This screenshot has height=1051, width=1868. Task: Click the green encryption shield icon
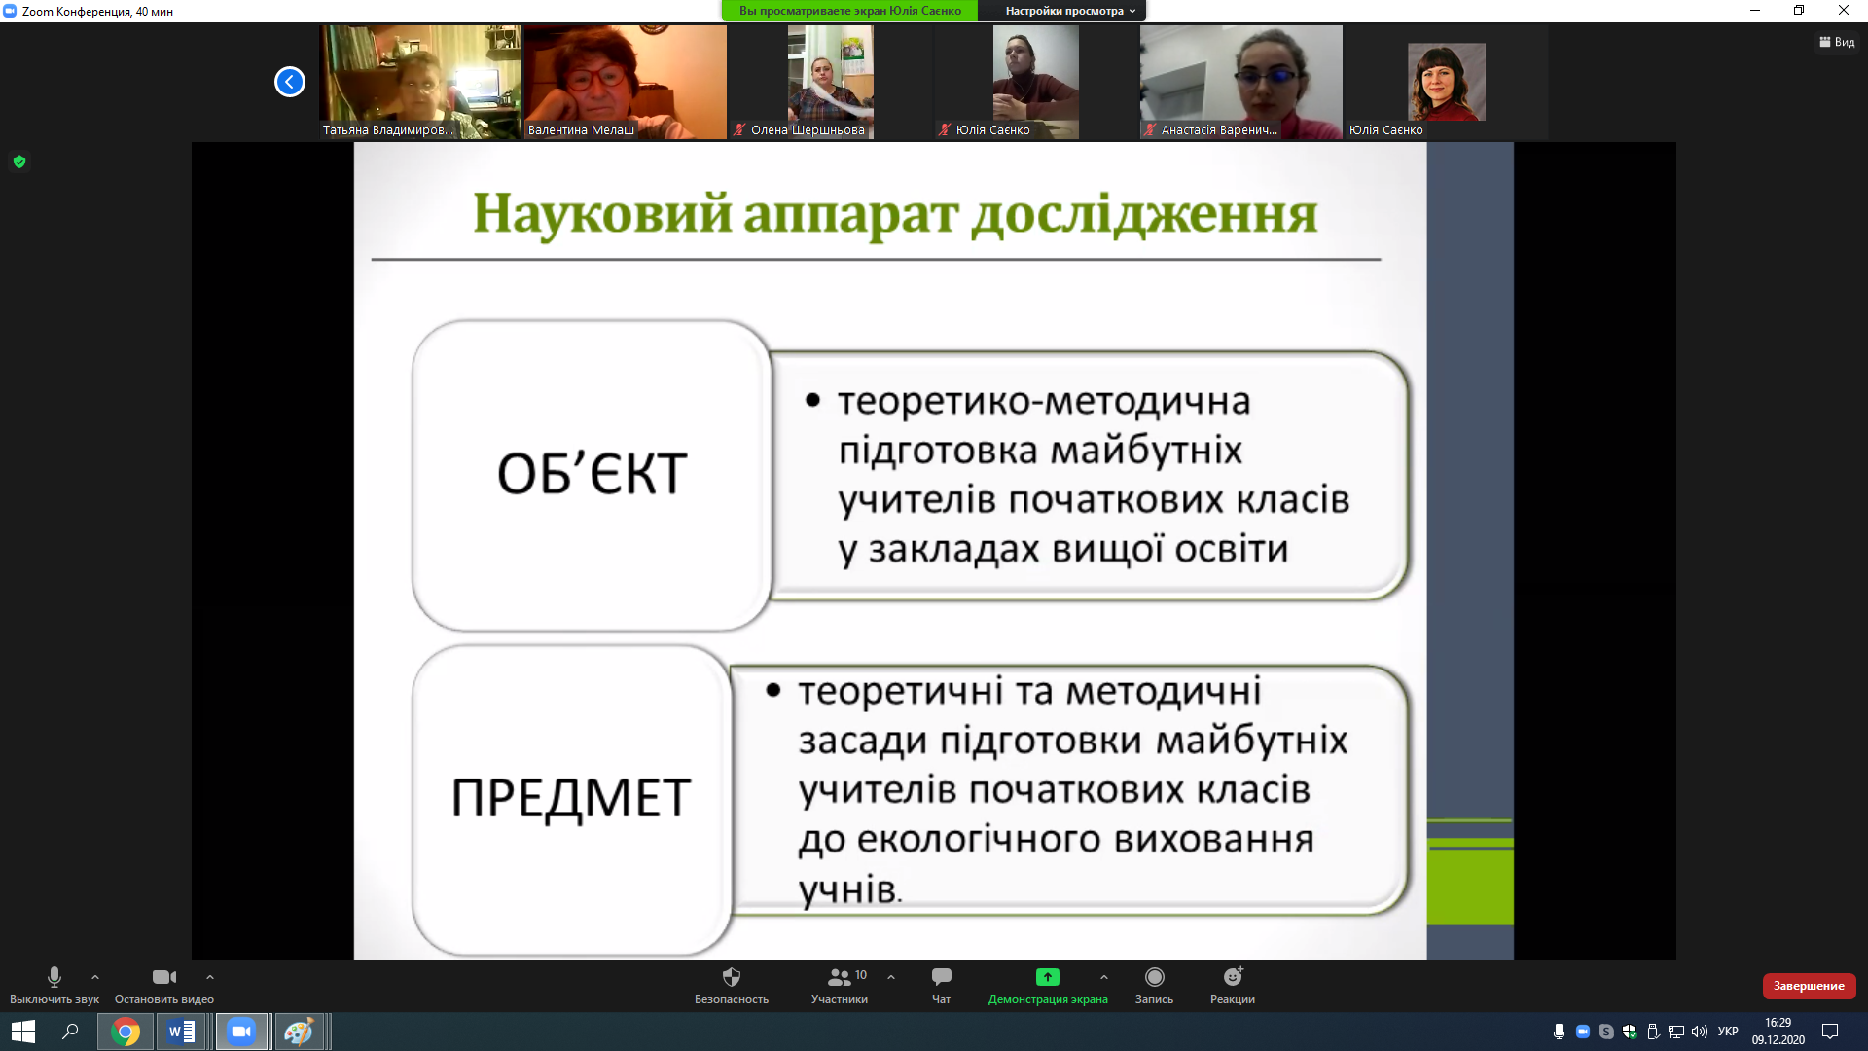19,162
